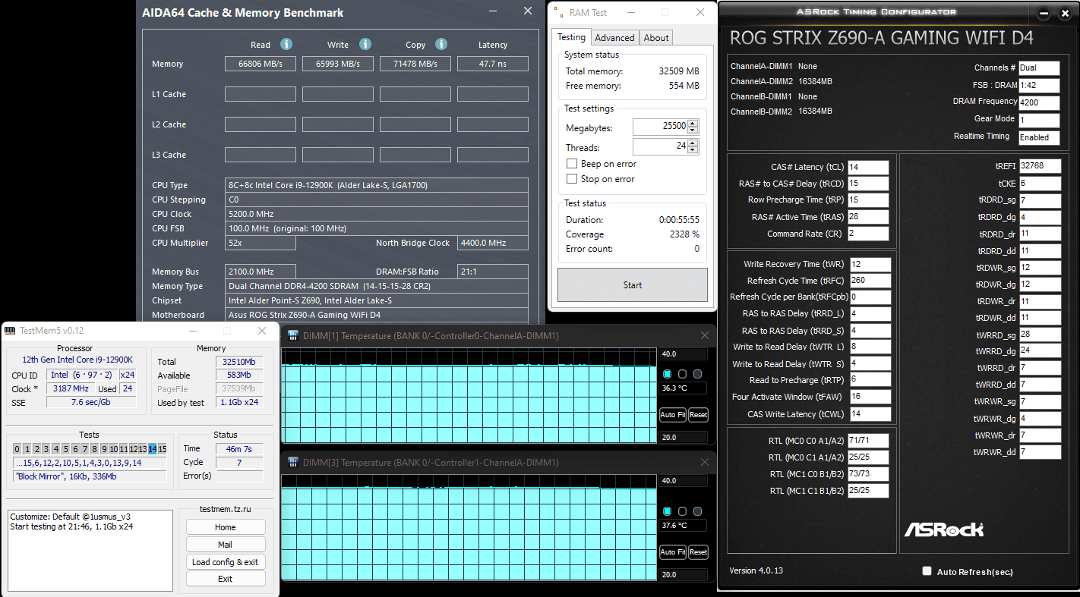Image resolution: width=1080 pixels, height=597 pixels.
Task: Click Load config & exit in TestMem5
Action: 226,562
